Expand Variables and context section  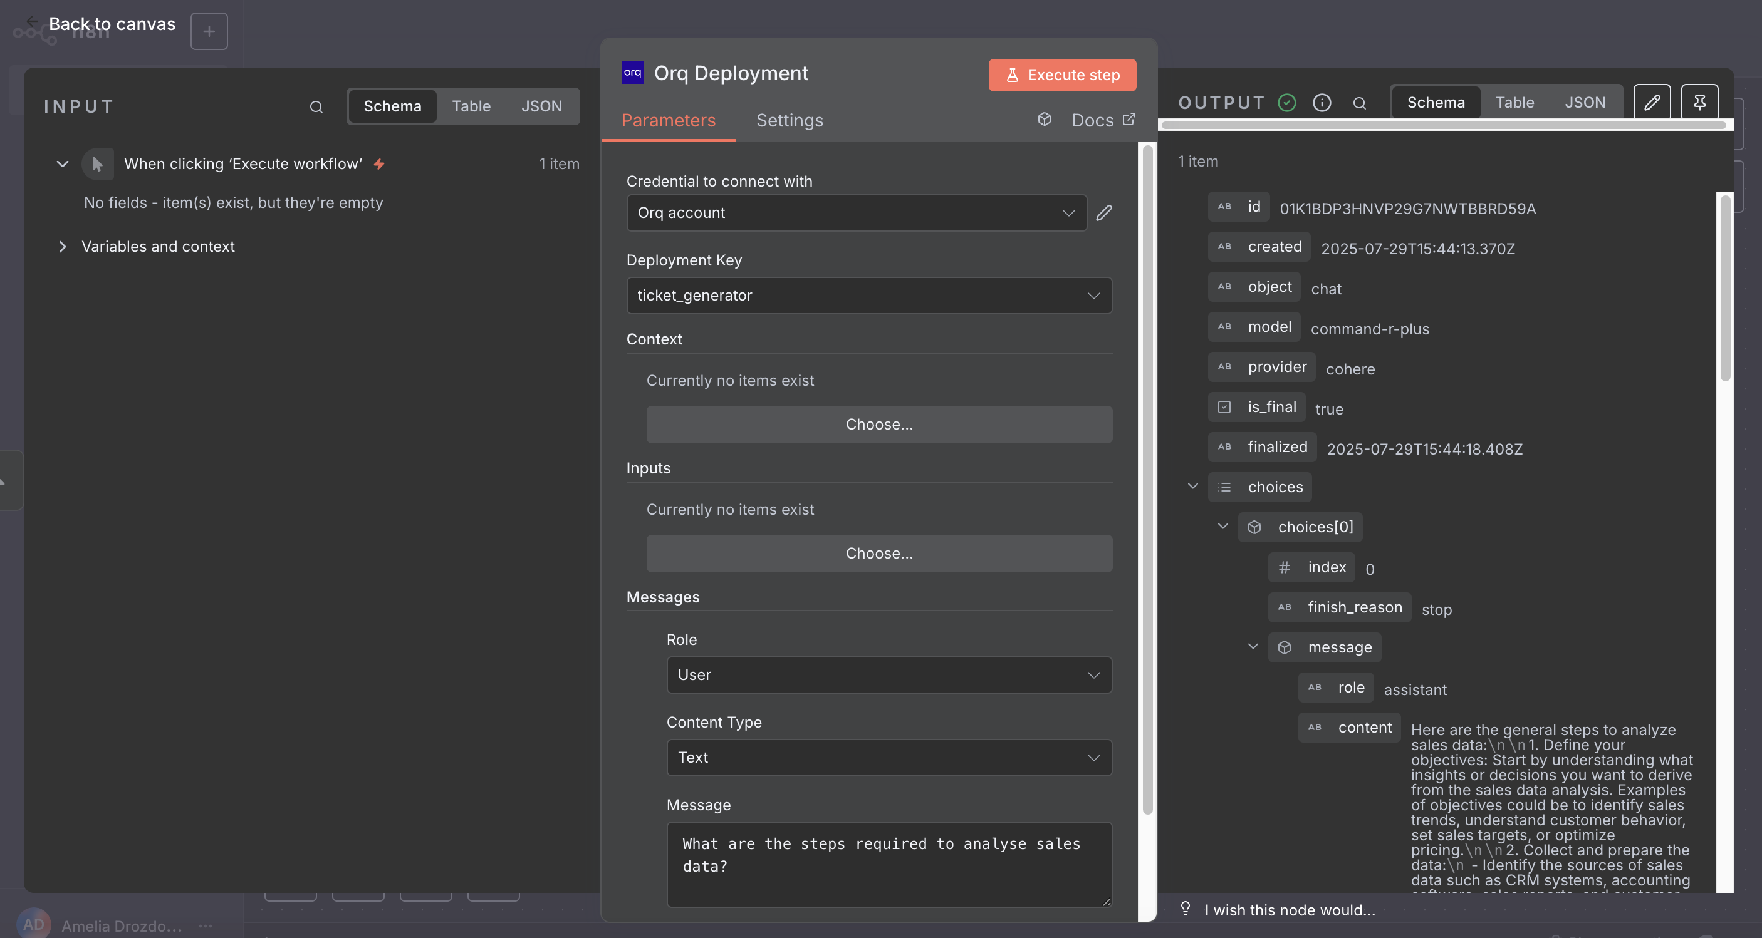point(157,246)
